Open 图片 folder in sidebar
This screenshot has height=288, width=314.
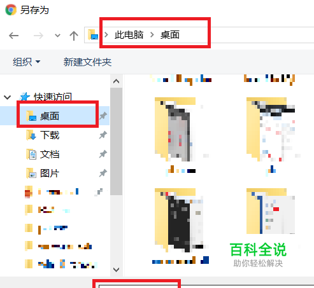55,173
